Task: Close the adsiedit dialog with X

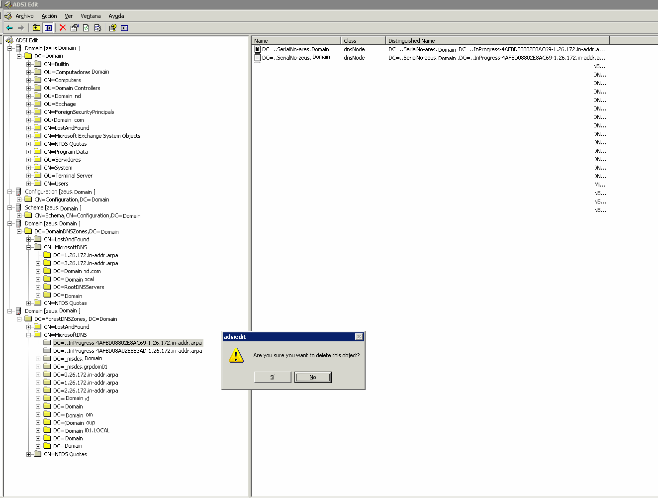Action: tap(359, 337)
